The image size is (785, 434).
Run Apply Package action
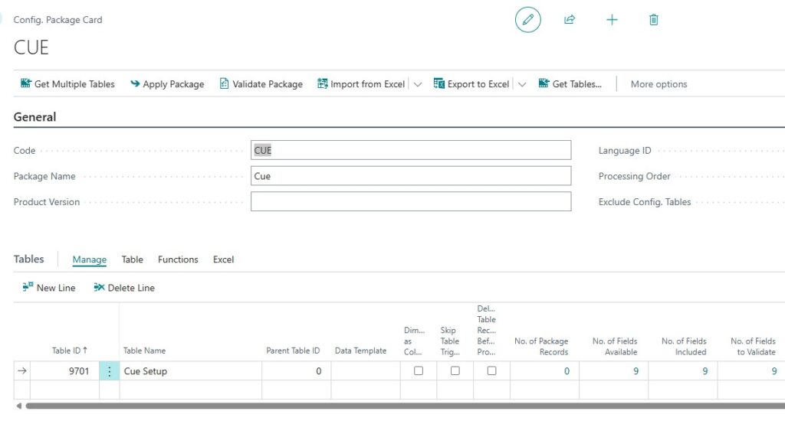click(167, 84)
